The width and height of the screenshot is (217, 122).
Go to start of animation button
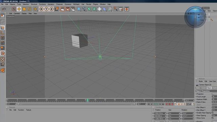coord(149,104)
